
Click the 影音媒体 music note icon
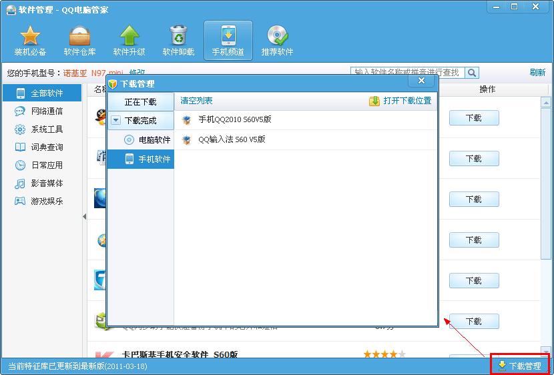click(20, 183)
